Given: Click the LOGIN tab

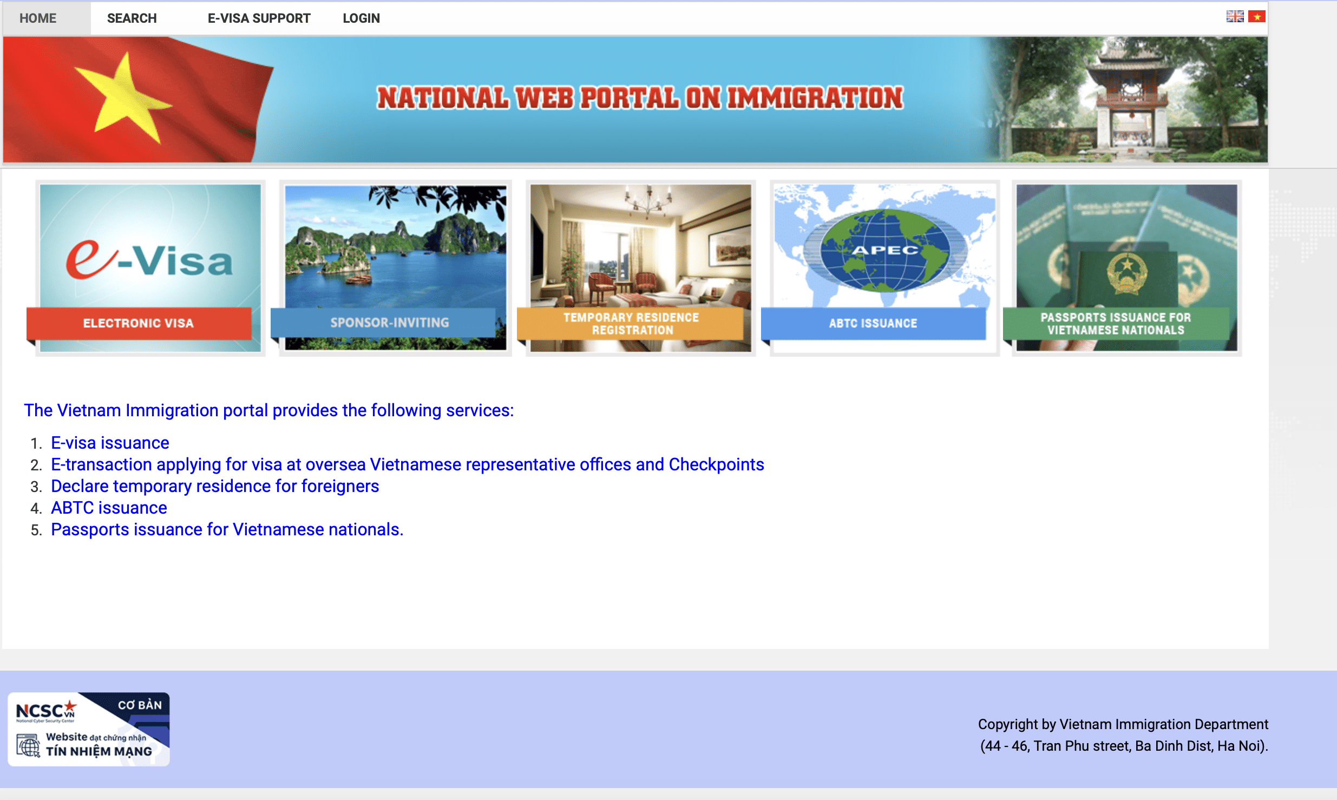Looking at the screenshot, I should (362, 17).
